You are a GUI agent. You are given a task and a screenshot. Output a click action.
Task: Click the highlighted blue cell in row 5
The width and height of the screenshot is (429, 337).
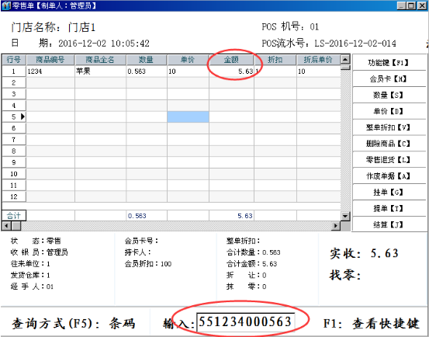[188, 117]
